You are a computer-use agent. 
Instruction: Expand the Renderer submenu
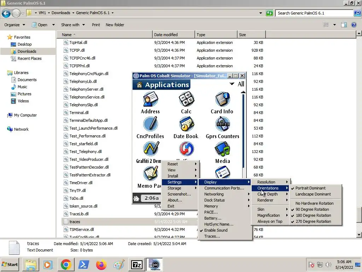(271, 200)
